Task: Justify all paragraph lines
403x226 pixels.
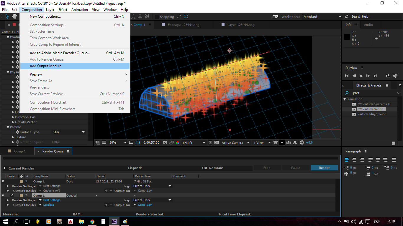Action: point(394,160)
